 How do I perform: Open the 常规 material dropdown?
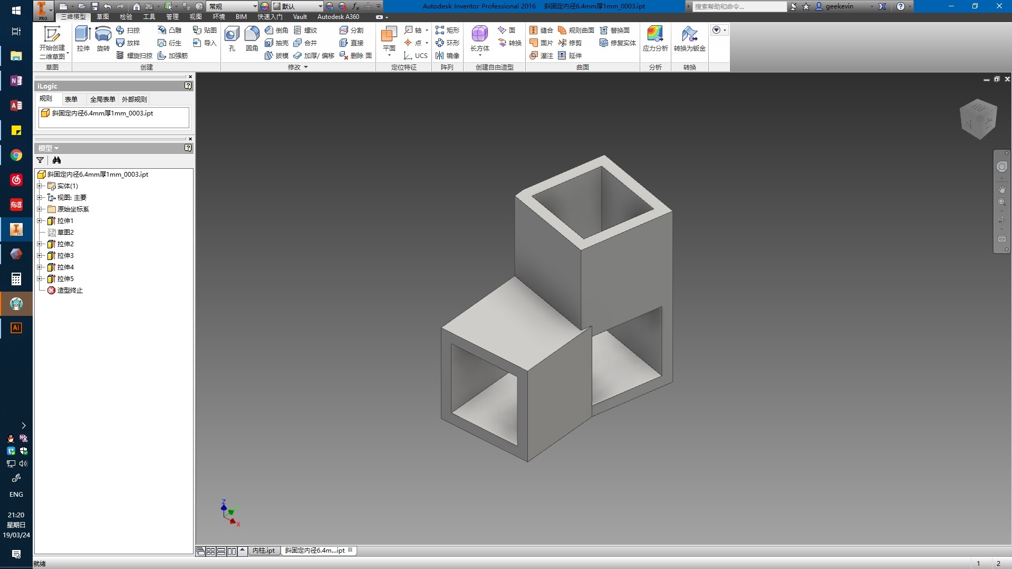click(x=255, y=6)
